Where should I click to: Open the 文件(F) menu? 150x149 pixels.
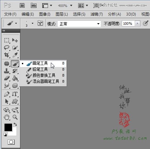pos(10,14)
